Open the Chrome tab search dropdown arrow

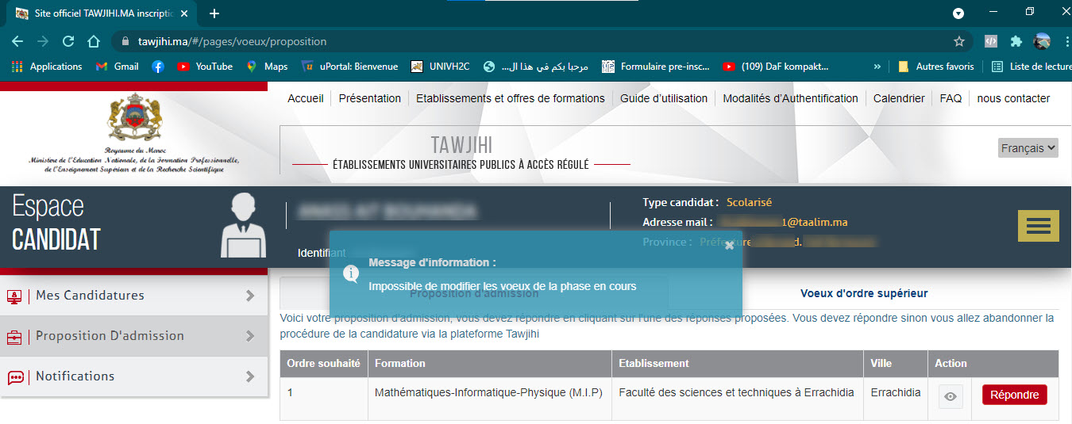958,13
